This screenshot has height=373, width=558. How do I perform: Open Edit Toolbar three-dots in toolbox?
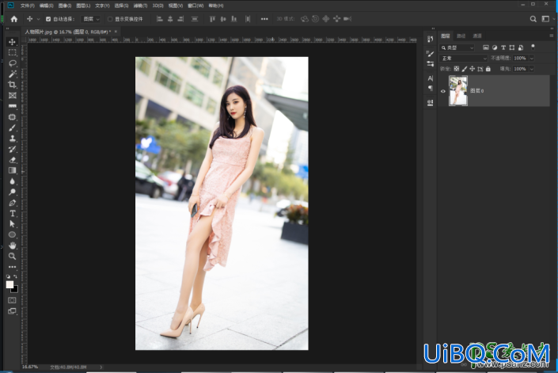point(12,267)
